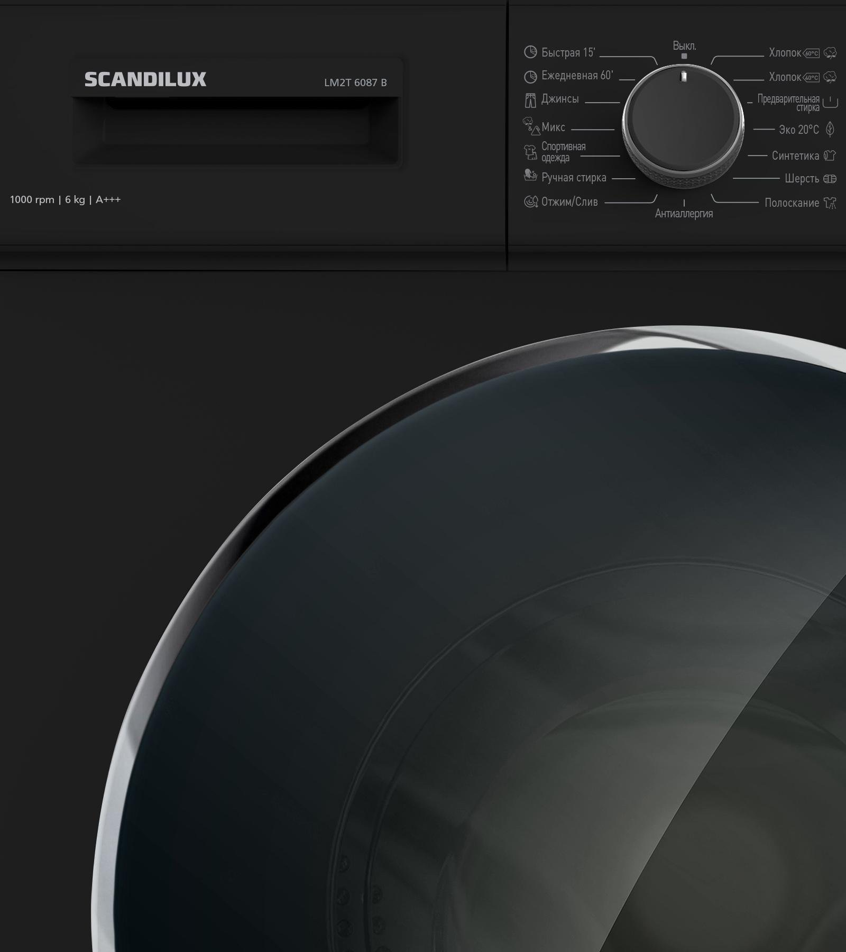Image resolution: width=846 pixels, height=952 pixels.
Task: Click the jeans icon next to Джинсы
Action: point(530,100)
